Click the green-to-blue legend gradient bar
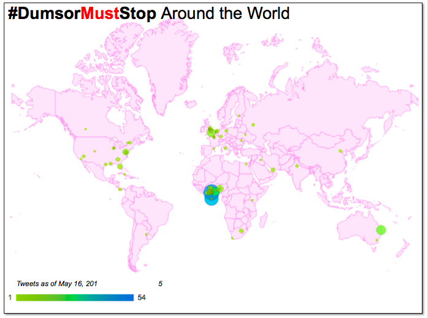 [x=75, y=298]
